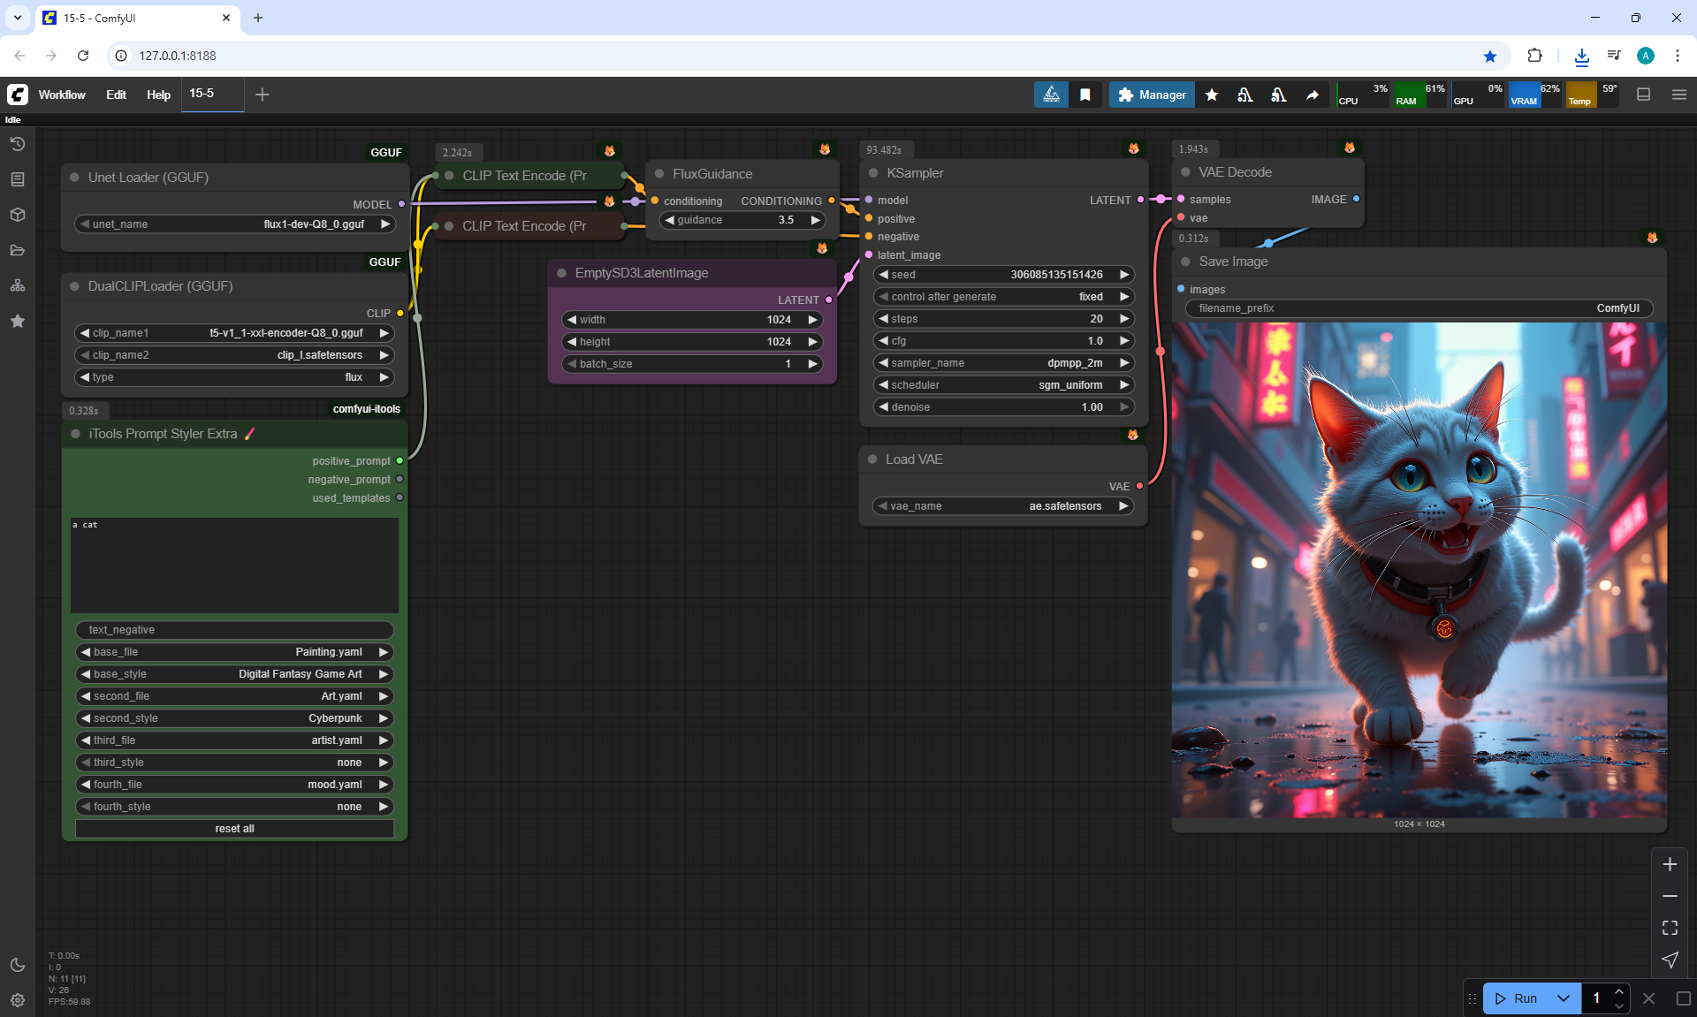Screen dimensions: 1697x1017
Task: Open the workflows folder sidebar icon
Action: coord(17,250)
